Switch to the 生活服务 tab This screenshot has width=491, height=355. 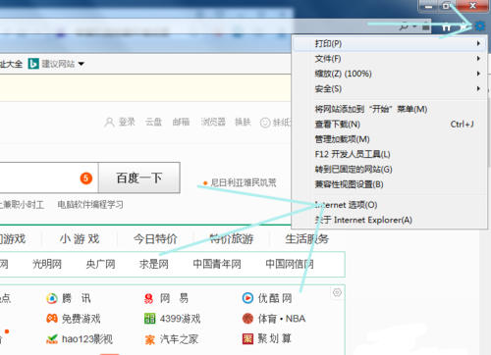pyautogui.click(x=307, y=239)
